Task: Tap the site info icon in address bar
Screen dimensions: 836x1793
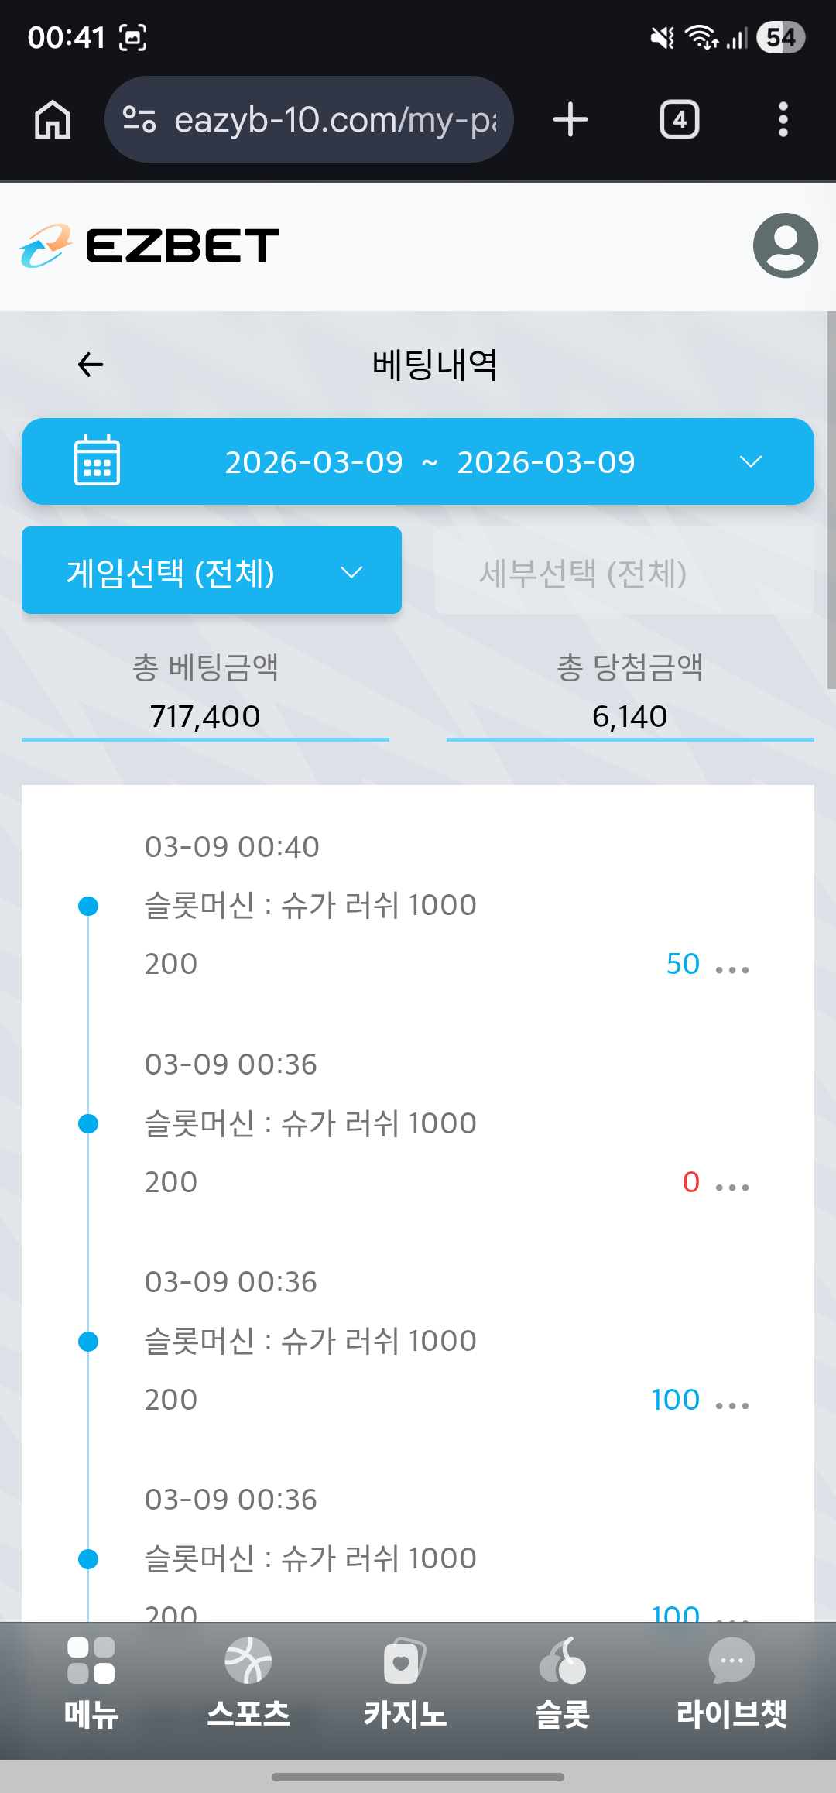Action: (x=140, y=120)
